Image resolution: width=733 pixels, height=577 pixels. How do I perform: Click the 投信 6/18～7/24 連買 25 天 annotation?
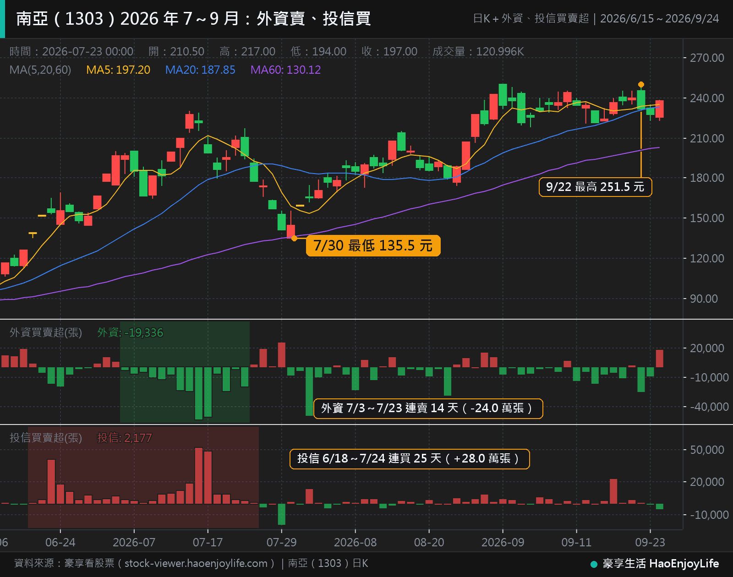[x=410, y=459]
